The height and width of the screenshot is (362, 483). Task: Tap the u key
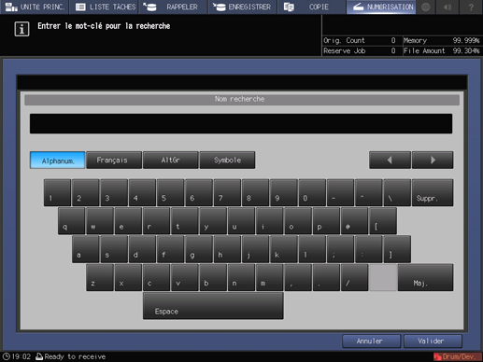pos(241,221)
